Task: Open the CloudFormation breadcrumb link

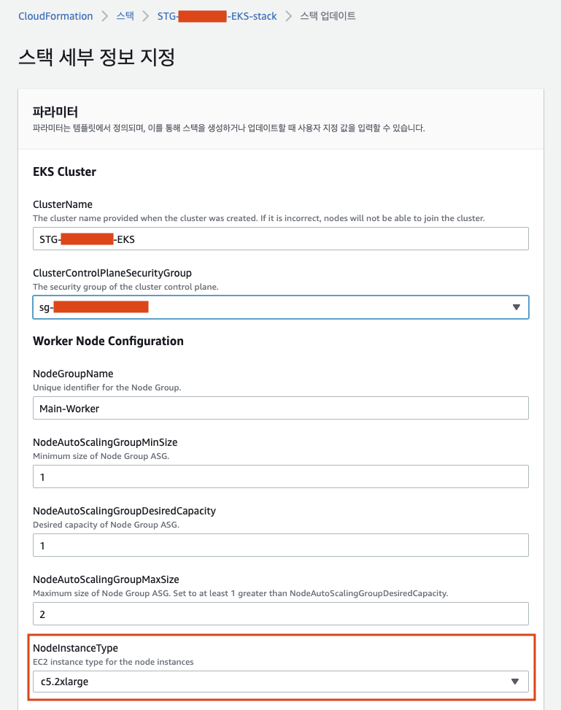Action: coord(55,16)
